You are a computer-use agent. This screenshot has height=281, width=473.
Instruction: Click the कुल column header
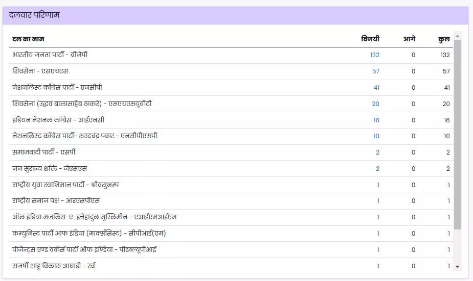pos(444,39)
